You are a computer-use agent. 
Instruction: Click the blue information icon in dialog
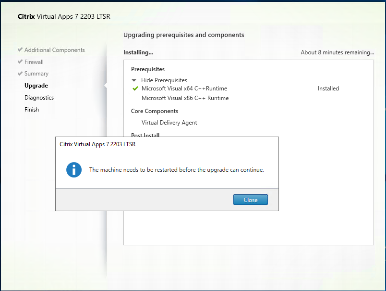74,170
